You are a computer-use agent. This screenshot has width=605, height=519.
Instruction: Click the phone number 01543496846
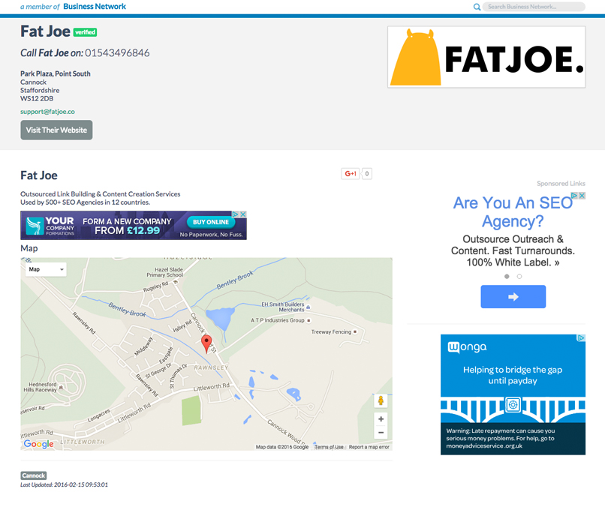(x=117, y=52)
